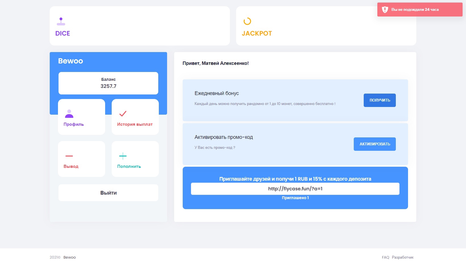Click the red checkmark payout history icon
Viewport: 466px width, 266px height.
point(123,114)
